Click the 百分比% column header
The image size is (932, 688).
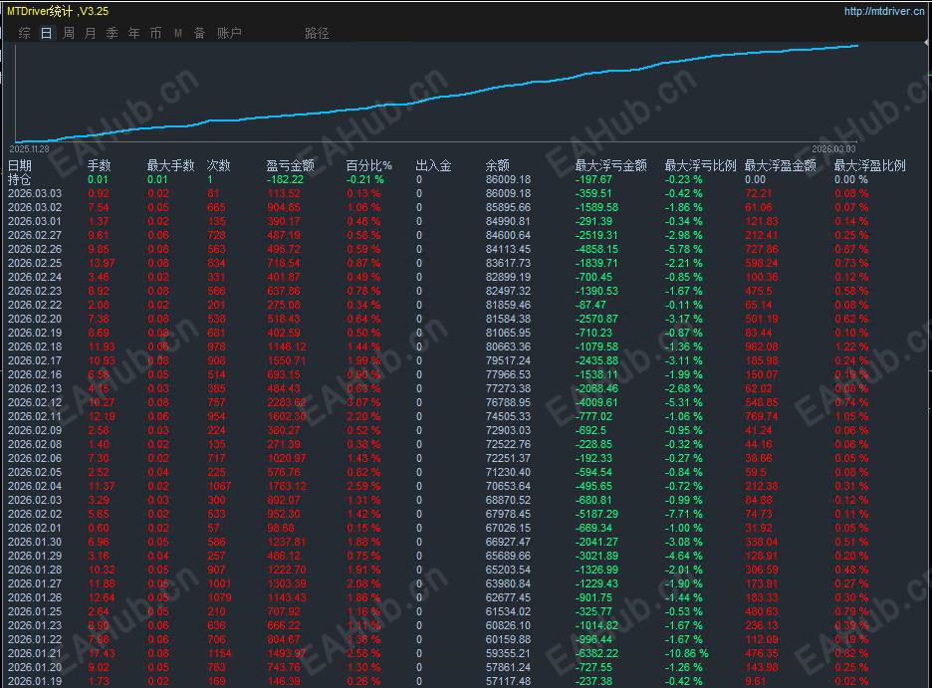pyautogui.click(x=369, y=165)
